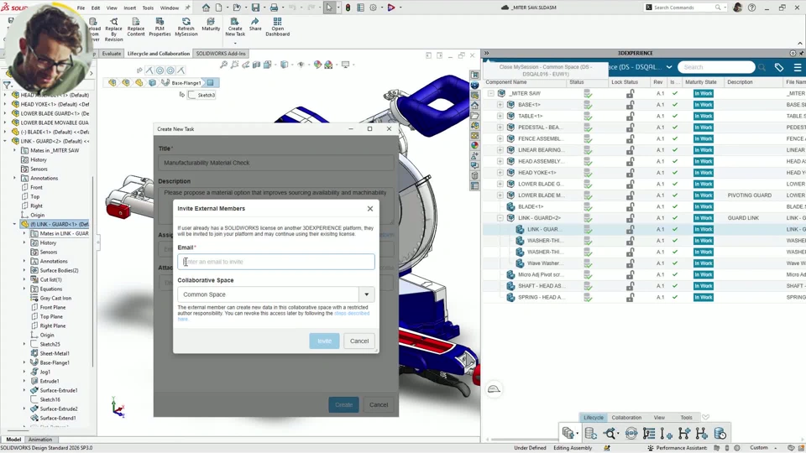This screenshot has width=806, height=453.
Task: Click the 3DEXPERIENCE Search box
Action: point(716,67)
